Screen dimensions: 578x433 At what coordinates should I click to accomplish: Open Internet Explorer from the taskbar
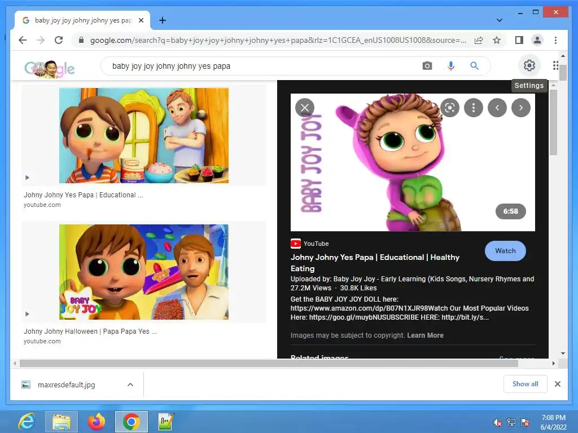(27, 422)
